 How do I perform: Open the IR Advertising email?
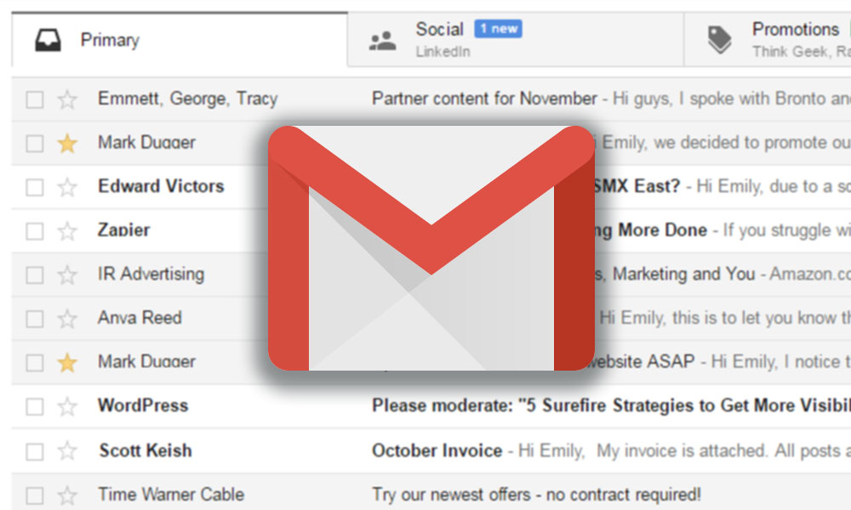tap(151, 275)
